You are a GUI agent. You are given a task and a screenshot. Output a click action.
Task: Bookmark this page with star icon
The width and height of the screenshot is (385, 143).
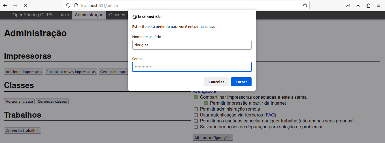click(305, 5)
